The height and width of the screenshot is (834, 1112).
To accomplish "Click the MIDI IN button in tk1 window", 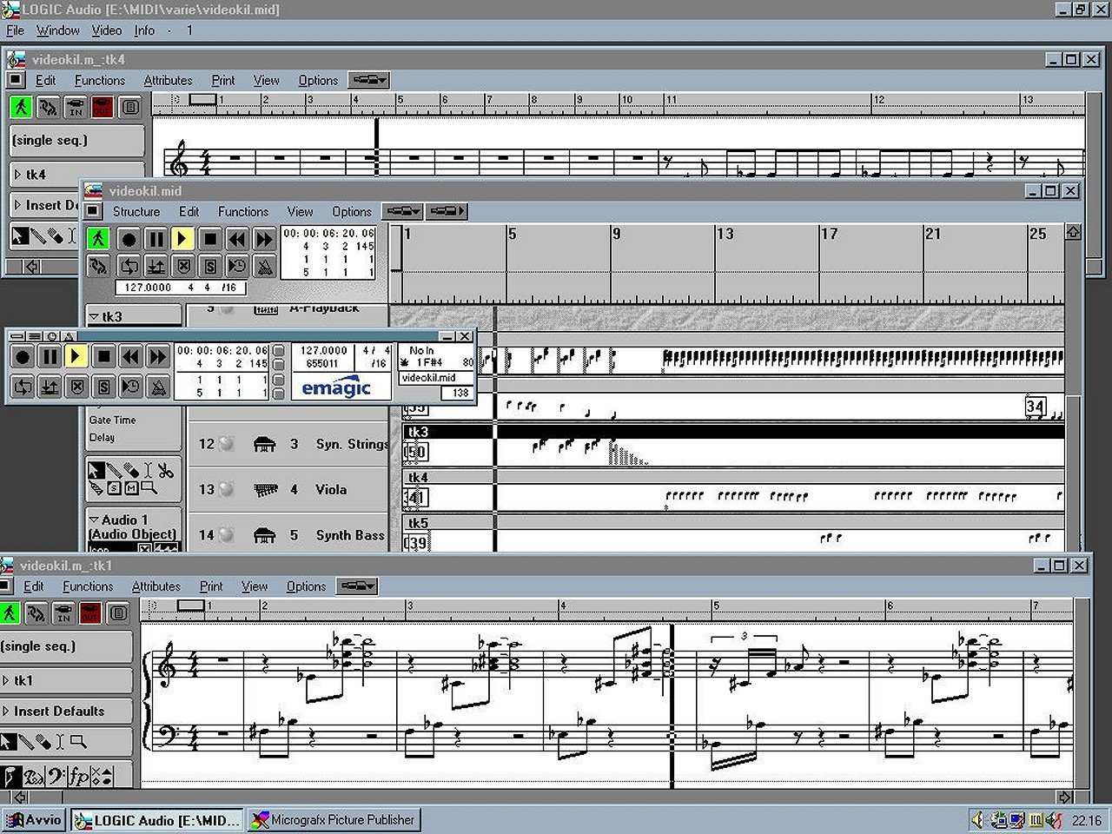I will coord(63,613).
